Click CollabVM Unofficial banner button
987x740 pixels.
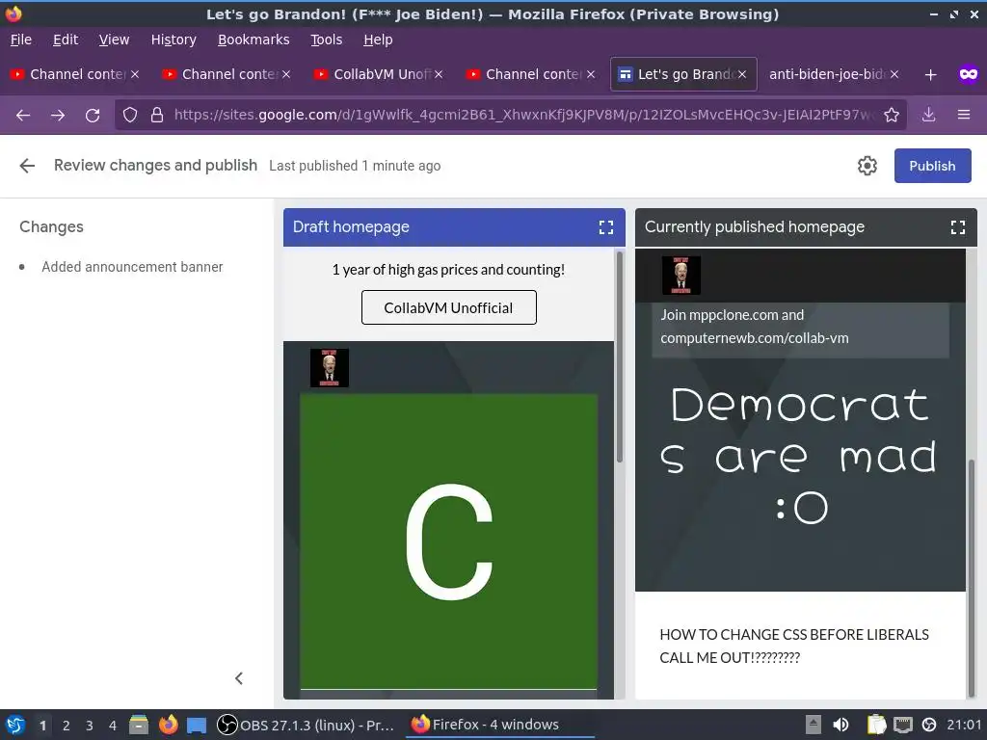pyautogui.click(x=449, y=307)
